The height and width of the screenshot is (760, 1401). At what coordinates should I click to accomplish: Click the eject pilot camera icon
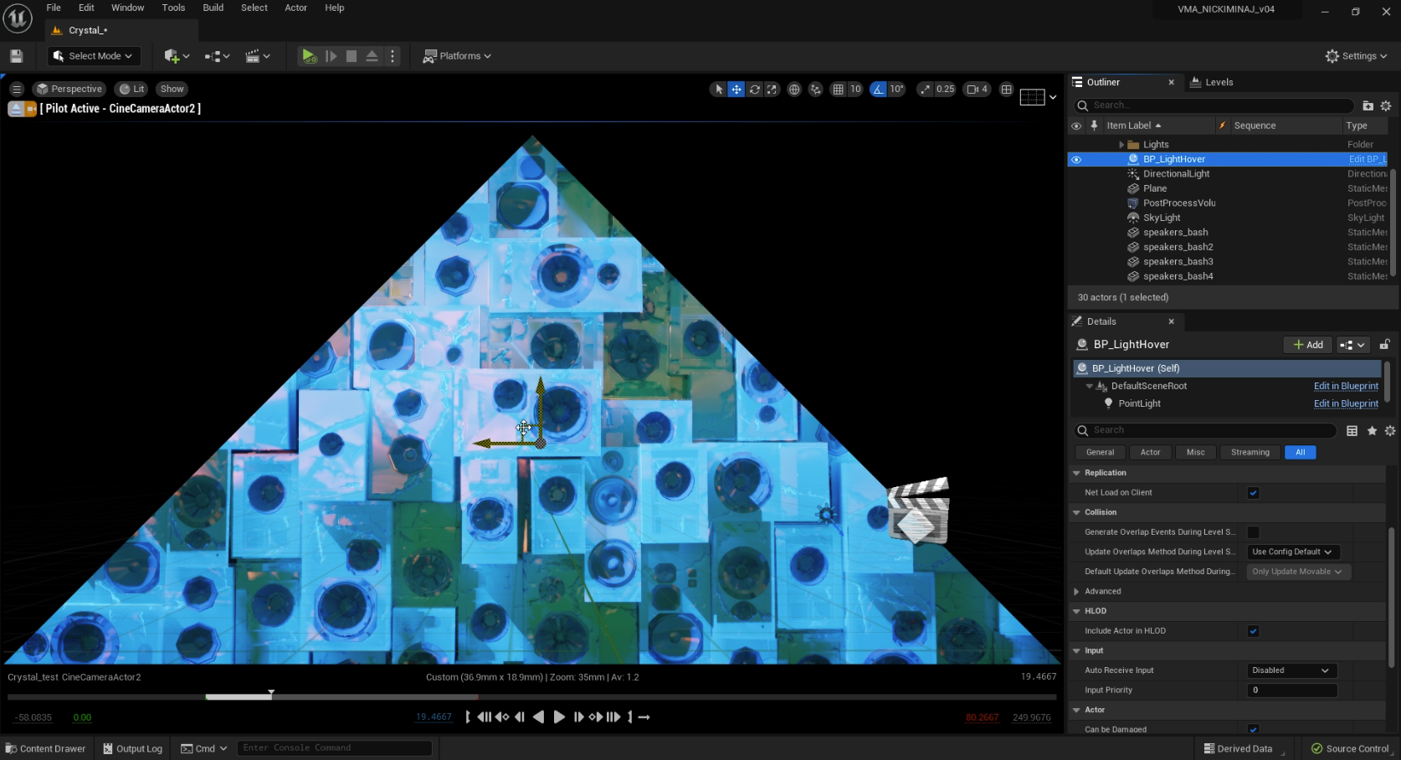pyautogui.click(x=16, y=109)
